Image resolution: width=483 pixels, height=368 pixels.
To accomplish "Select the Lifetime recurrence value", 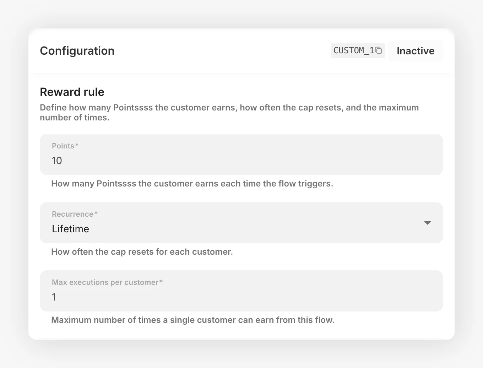I will coord(70,229).
